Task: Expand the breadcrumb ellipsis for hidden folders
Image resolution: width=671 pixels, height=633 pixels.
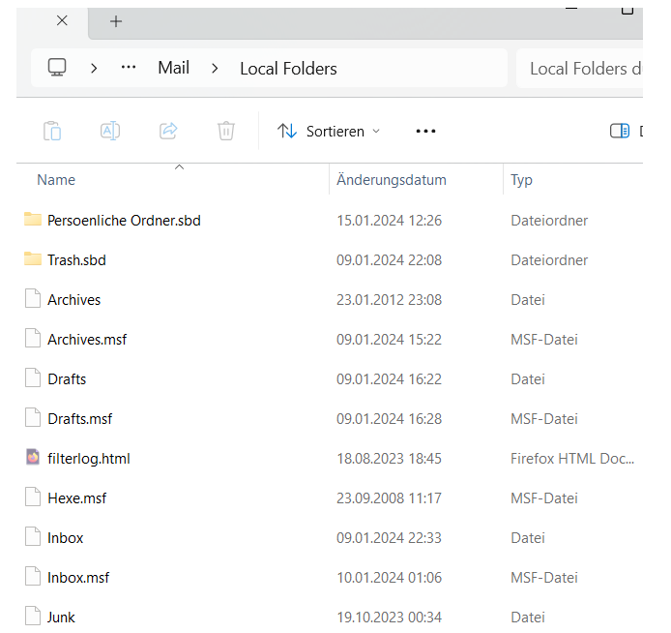Action: [x=129, y=68]
